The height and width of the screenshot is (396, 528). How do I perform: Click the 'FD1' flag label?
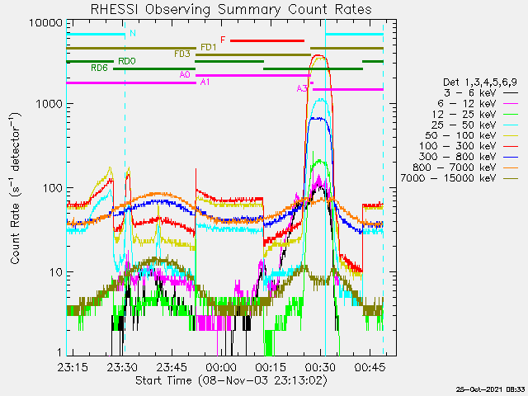pyautogui.click(x=209, y=47)
